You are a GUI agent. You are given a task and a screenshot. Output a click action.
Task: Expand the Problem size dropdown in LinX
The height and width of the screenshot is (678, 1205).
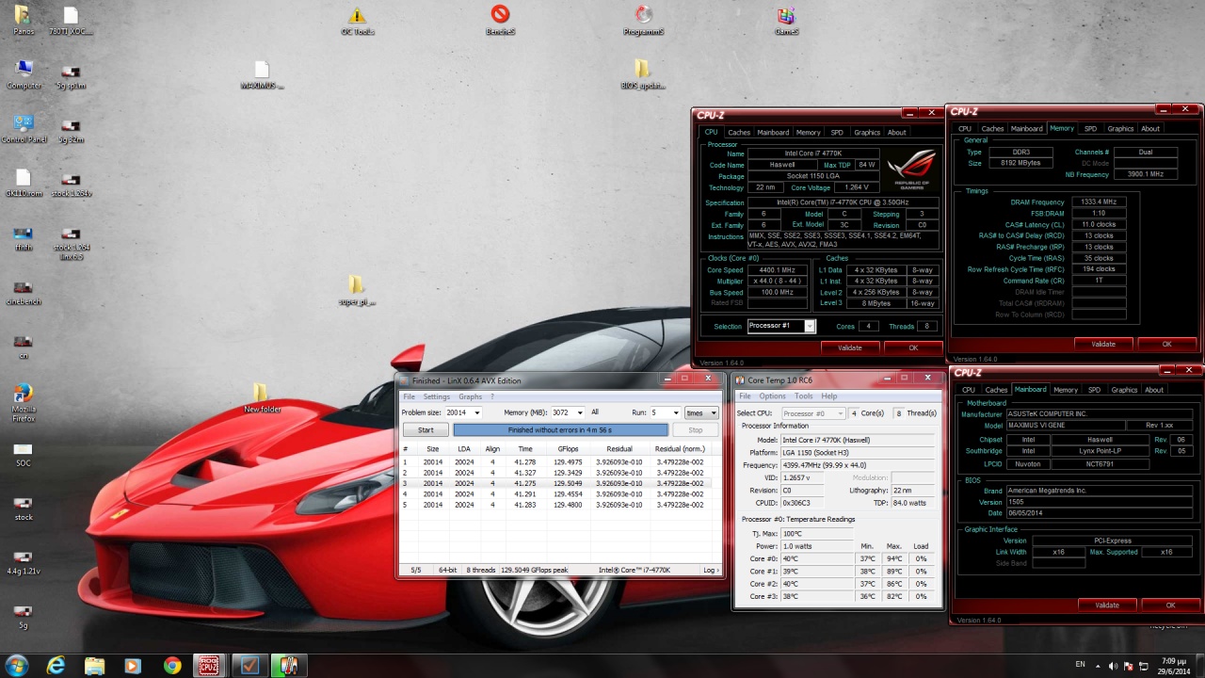(476, 412)
